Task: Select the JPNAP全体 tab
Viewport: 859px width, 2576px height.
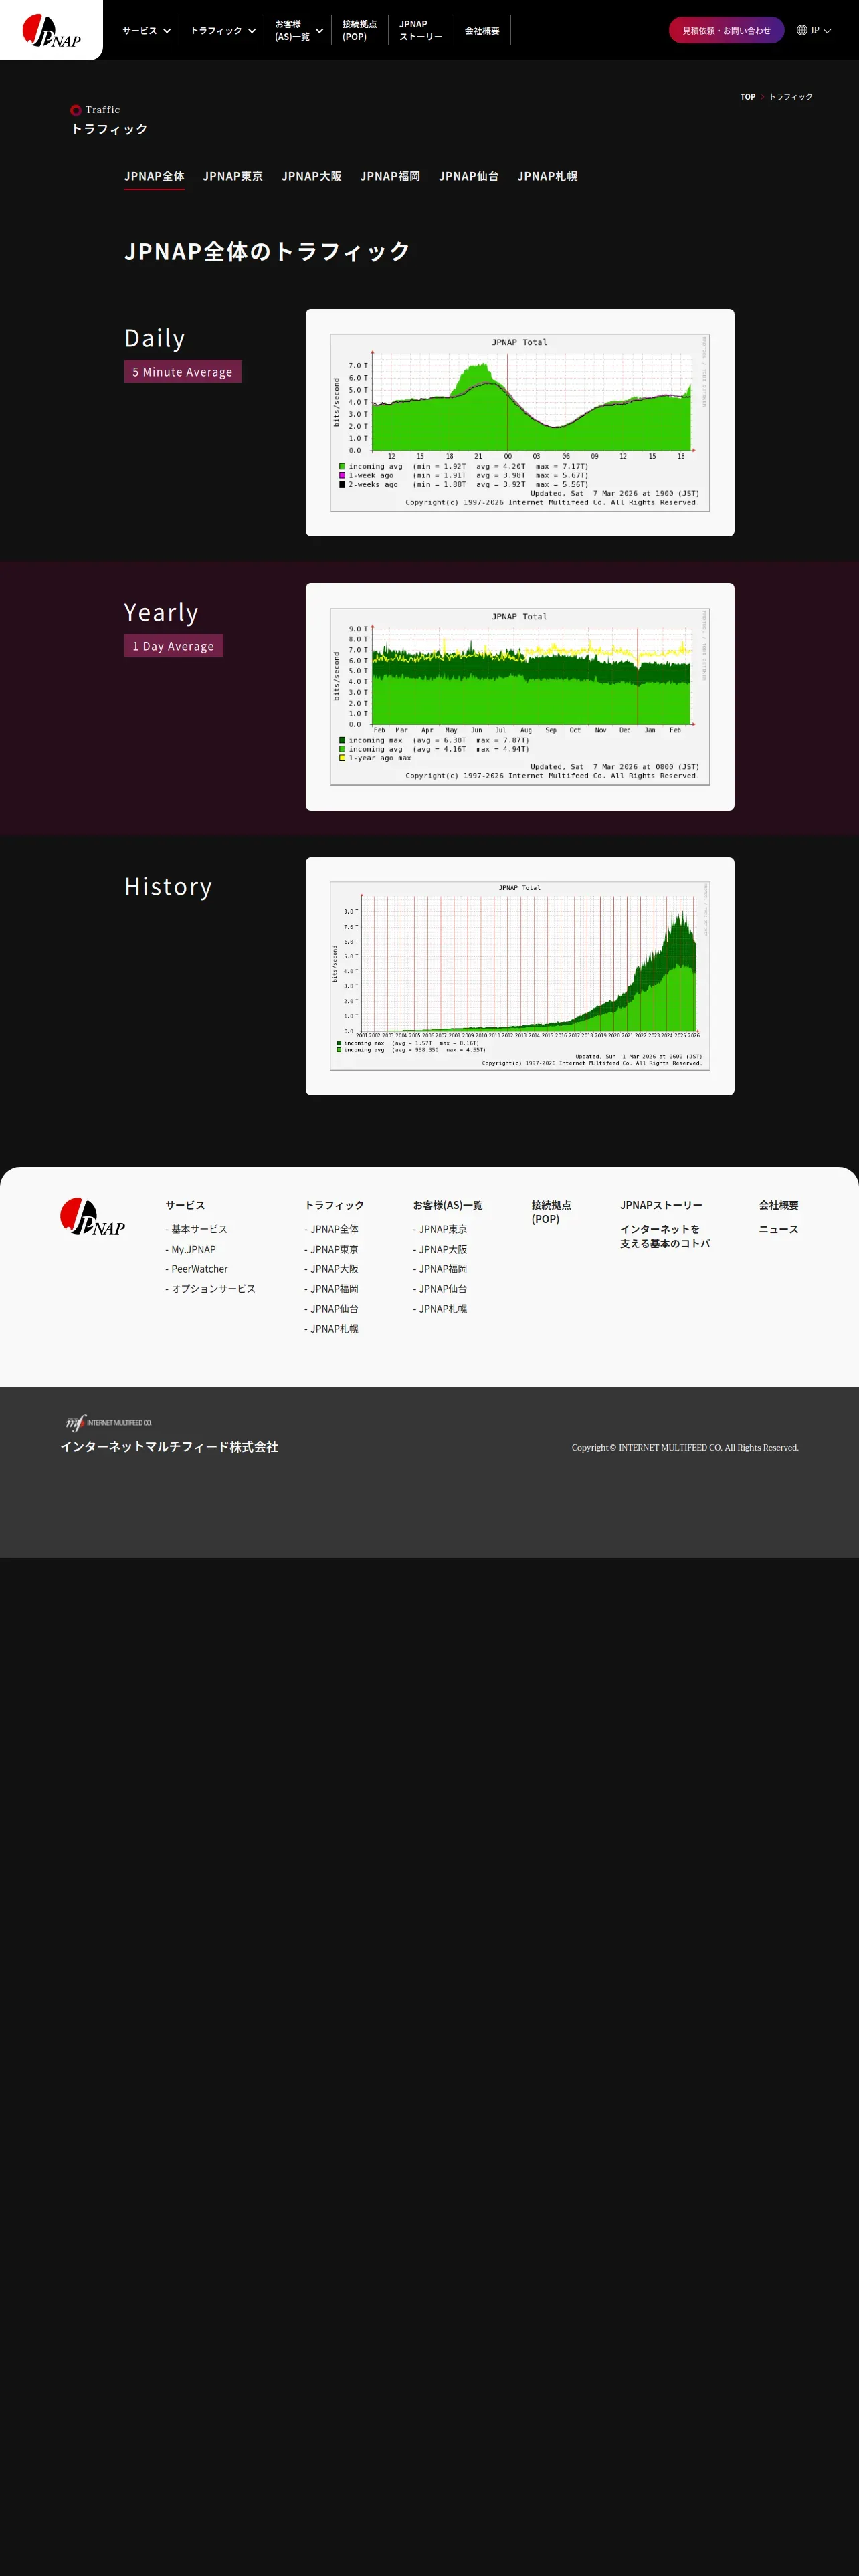Action: tap(154, 176)
